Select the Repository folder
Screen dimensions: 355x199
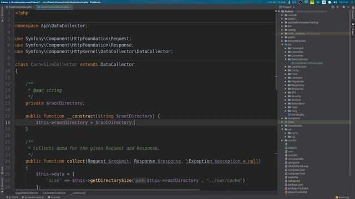(297, 85)
